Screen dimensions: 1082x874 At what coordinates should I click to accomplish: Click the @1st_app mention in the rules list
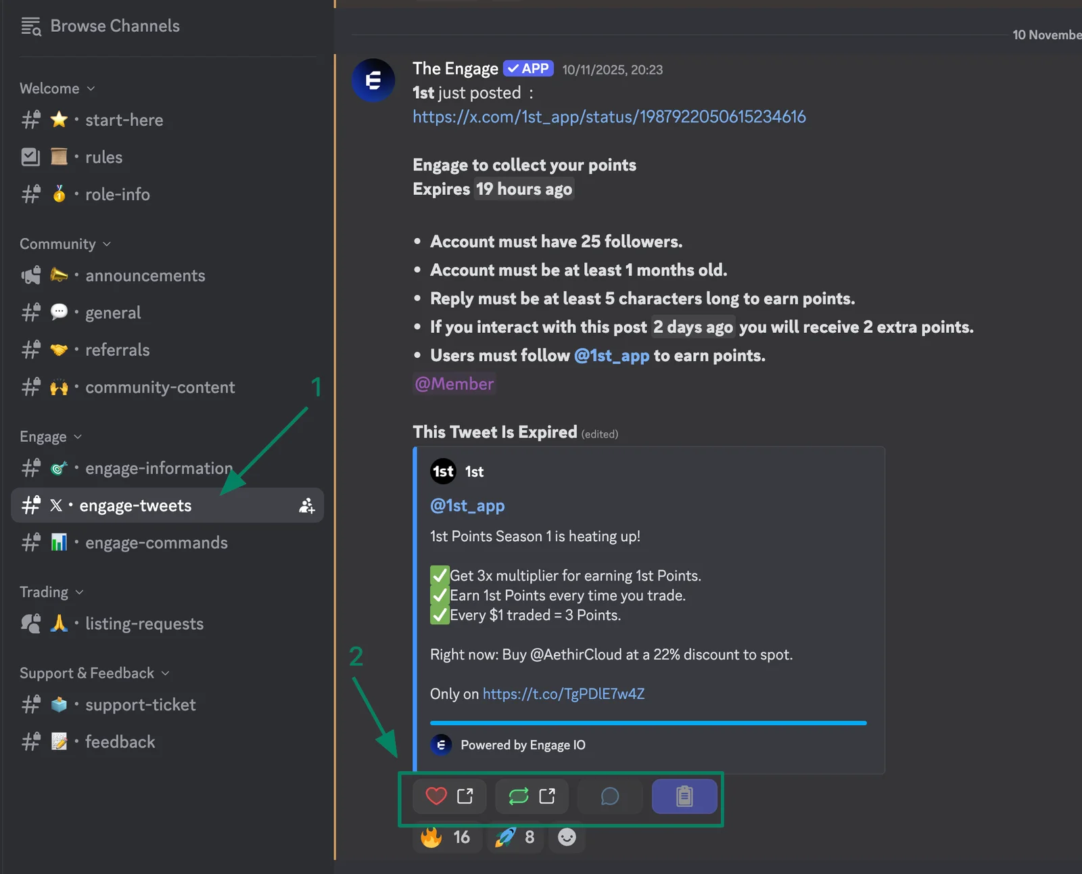611,356
